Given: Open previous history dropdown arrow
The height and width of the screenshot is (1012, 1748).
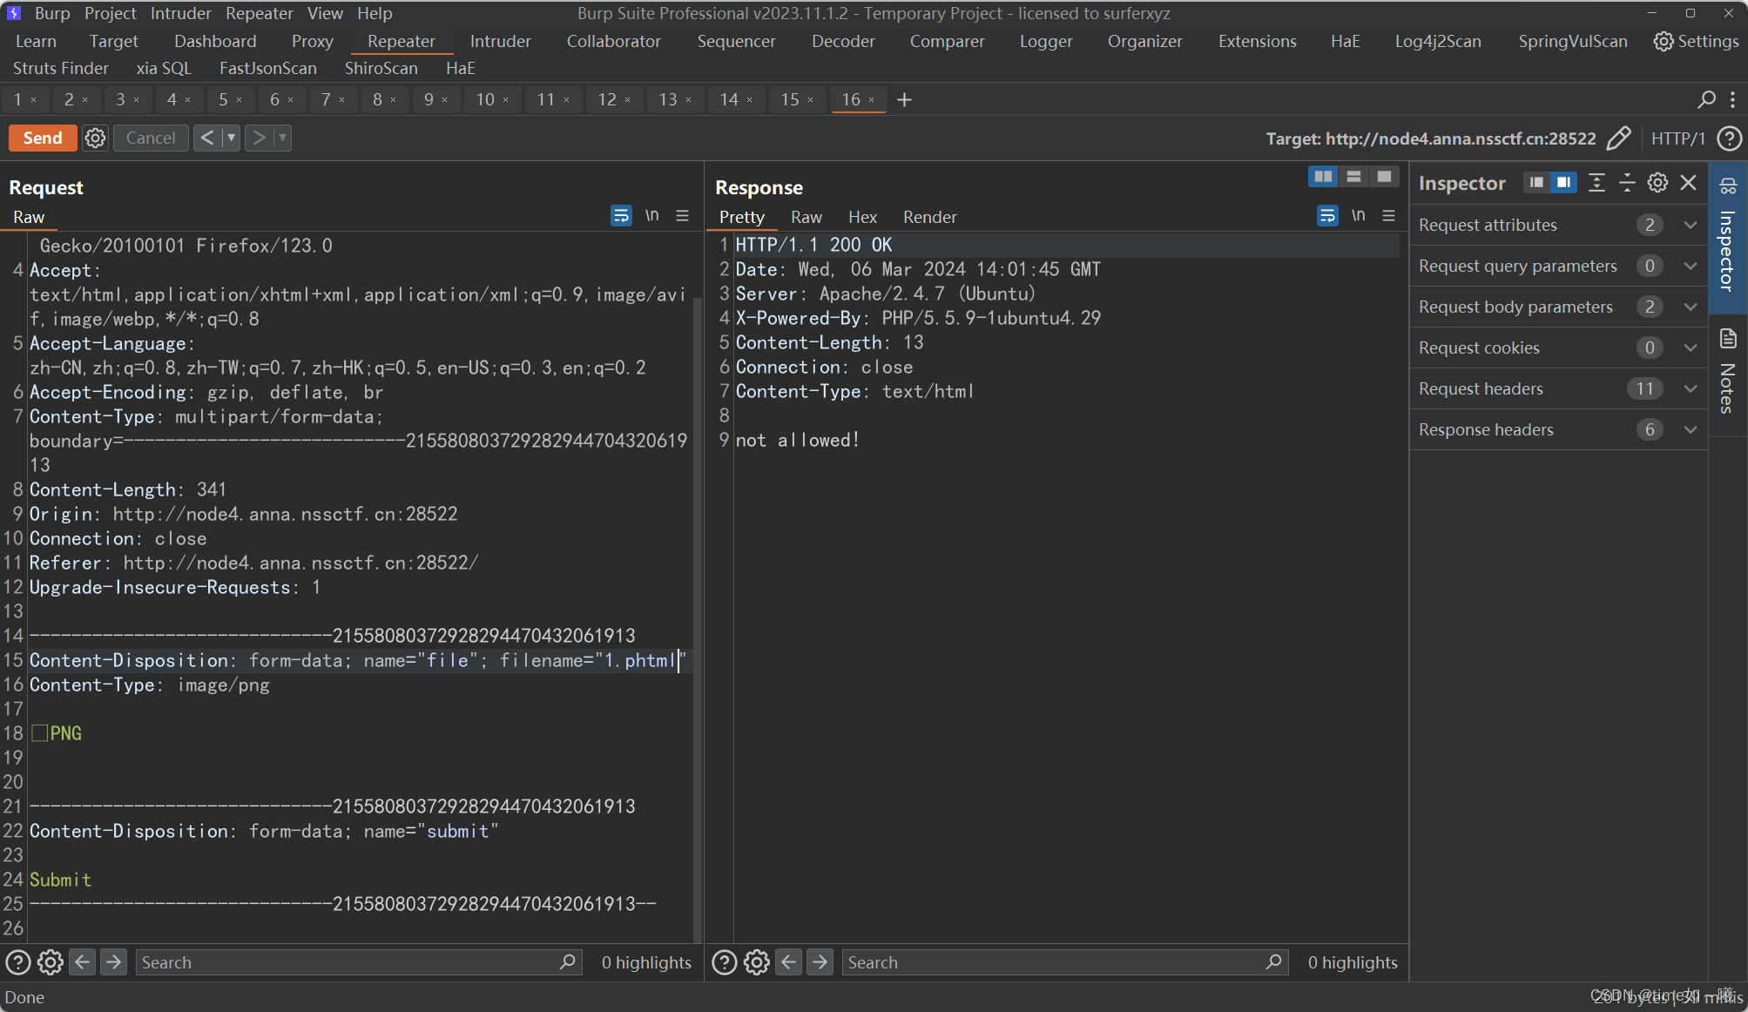Looking at the screenshot, I should [x=231, y=138].
